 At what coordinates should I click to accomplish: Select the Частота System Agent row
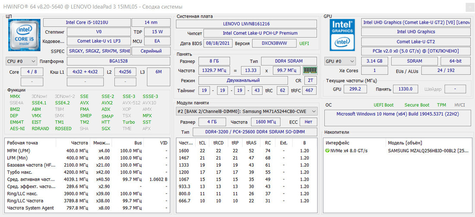87,208
